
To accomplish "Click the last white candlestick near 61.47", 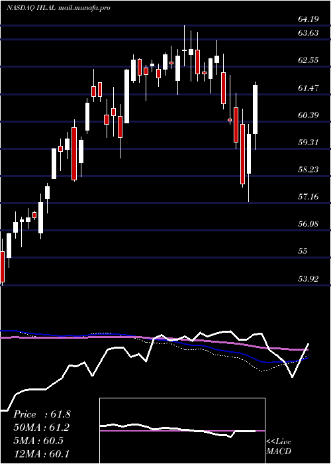I will tap(255, 109).
